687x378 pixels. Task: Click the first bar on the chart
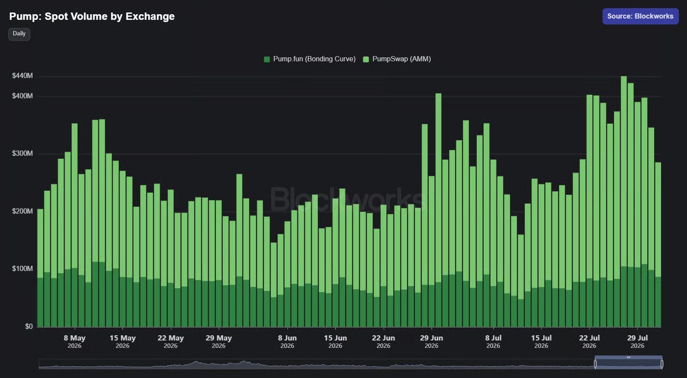point(40,268)
